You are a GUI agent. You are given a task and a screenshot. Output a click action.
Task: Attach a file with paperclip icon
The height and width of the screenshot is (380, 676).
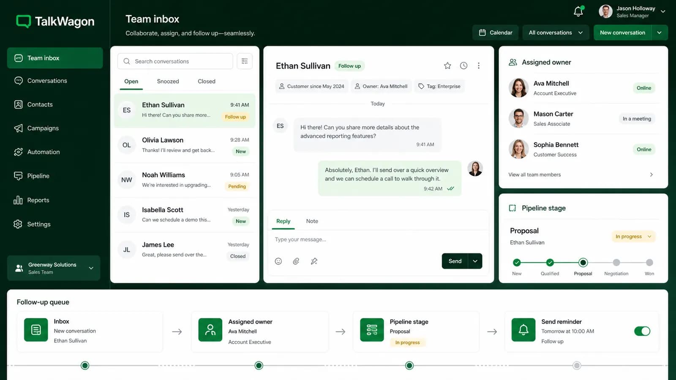296,261
